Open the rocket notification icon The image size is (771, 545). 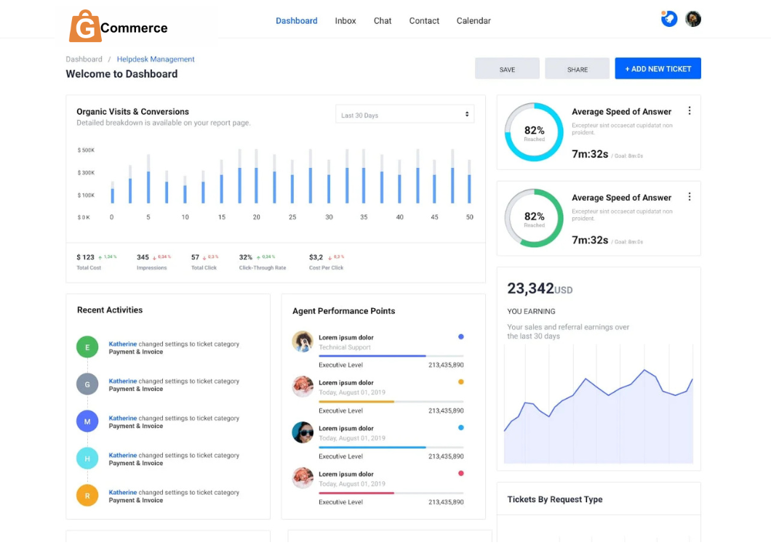(x=669, y=19)
